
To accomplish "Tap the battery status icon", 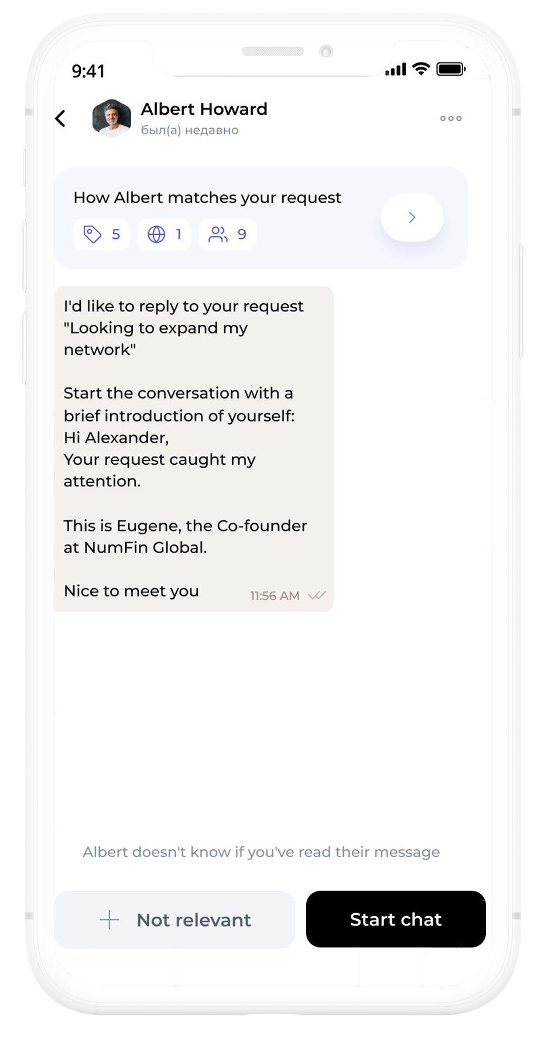I will click(x=451, y=69).
